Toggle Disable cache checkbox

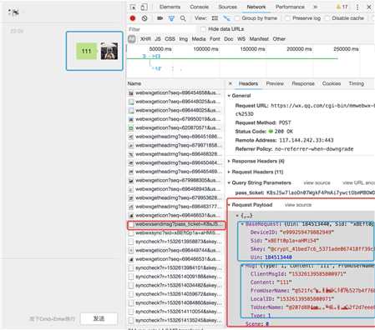(x=327, y=18)
